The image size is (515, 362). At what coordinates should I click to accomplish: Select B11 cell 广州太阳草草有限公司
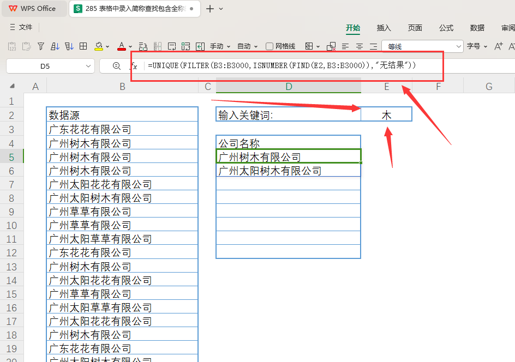(x=122, y=239)
